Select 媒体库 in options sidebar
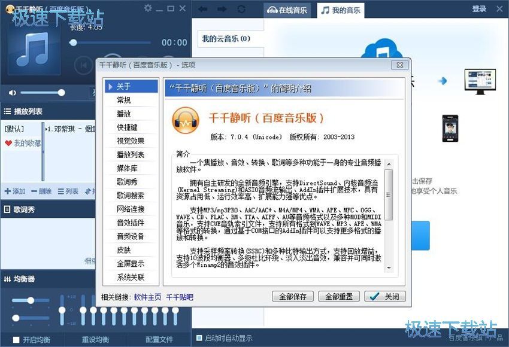The height and width of the screenshot is (347, 509). point(132,168)
